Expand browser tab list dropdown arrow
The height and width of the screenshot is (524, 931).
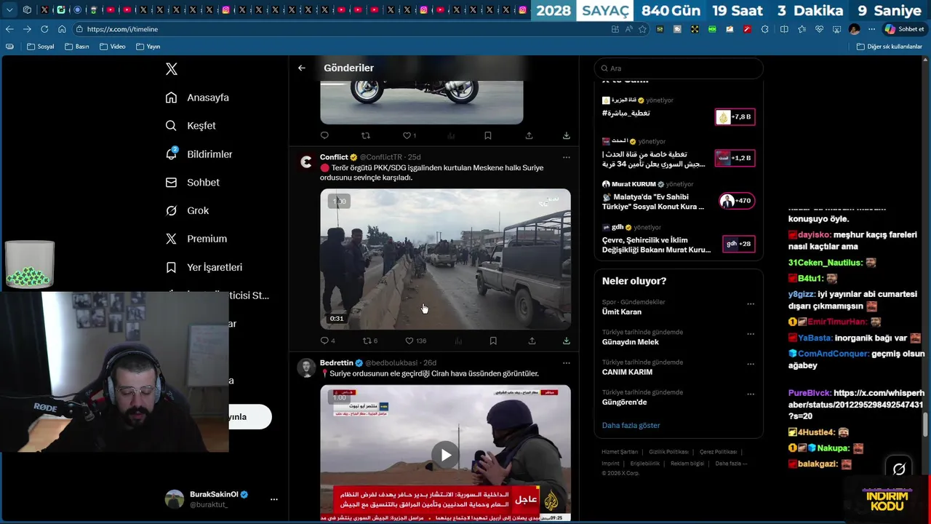[9, 10]
